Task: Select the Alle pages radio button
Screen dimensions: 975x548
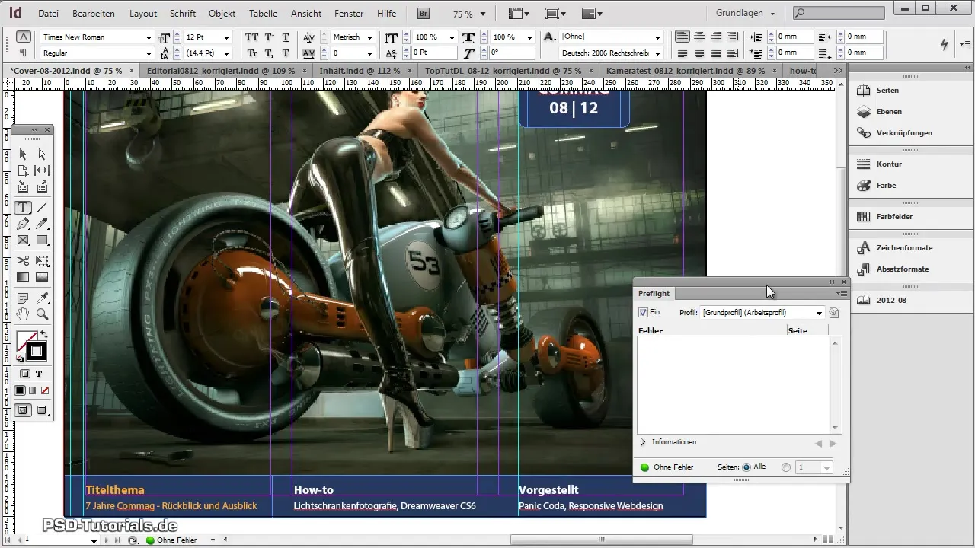Action: coord(746,467)
